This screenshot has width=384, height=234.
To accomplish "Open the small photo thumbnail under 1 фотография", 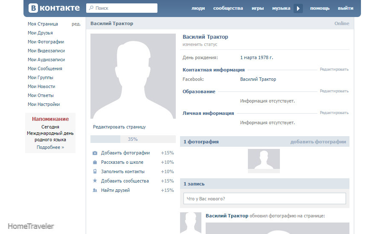I will click(x=264, y=161).
